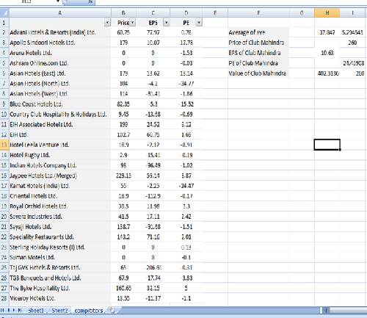Click cell 'Asian Hotels (West) Ltd.'
The width and height of the screenshot is (367, 318).
(x=60, y=94)
